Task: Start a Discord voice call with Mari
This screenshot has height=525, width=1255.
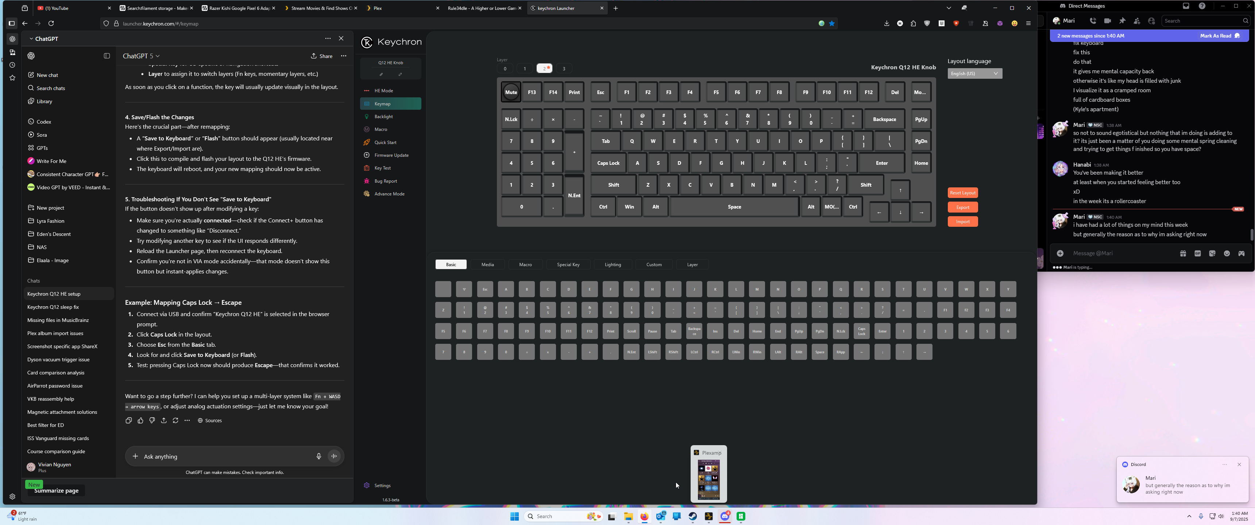Action: [x=1093, y=21]
